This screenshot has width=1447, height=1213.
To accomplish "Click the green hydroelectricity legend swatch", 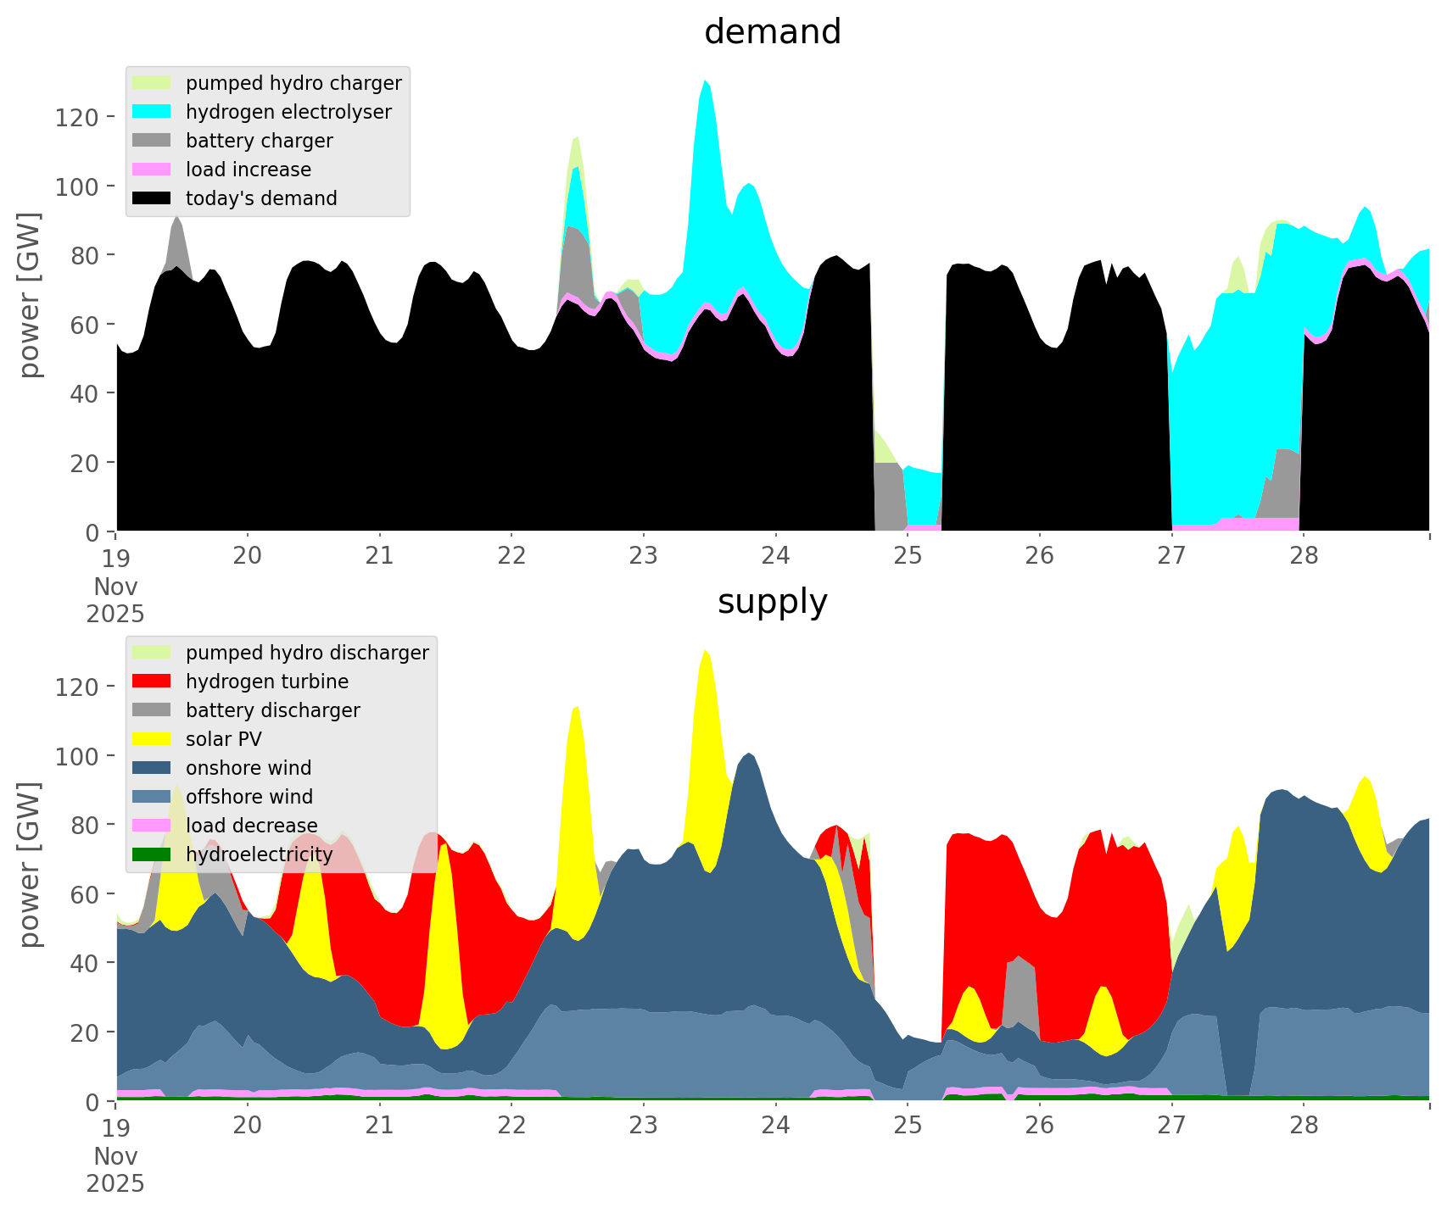I will coord(153,854).
